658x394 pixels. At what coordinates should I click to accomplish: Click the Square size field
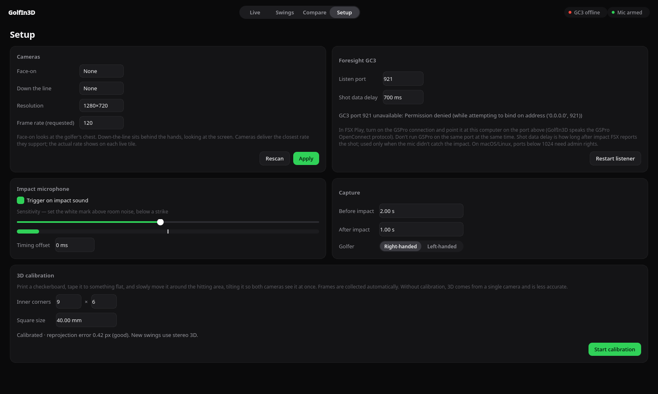[x=86, y=320]
